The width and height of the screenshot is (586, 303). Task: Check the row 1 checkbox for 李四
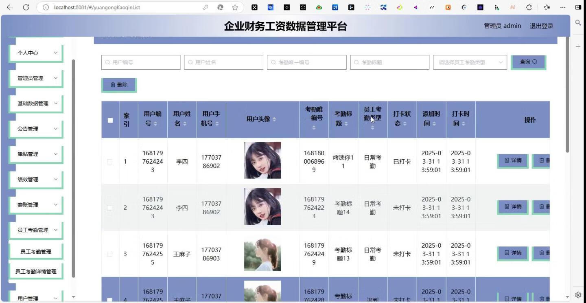click(x=109, y=162)
